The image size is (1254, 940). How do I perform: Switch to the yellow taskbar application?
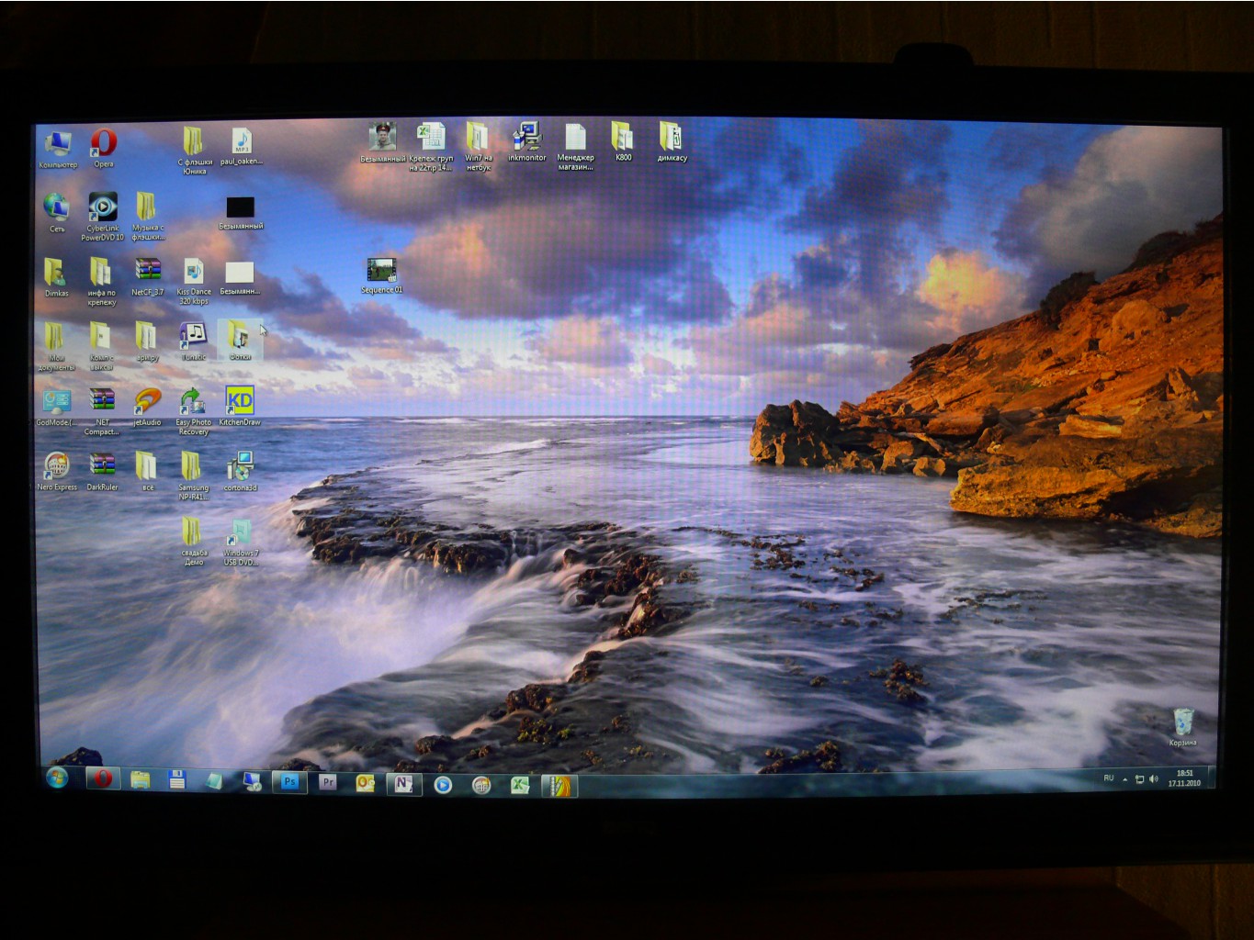point(559,785)
